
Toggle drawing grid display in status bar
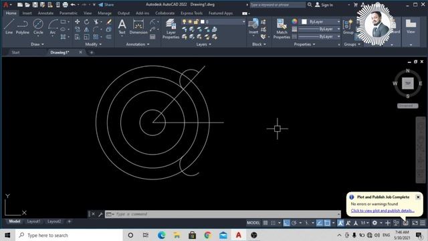point(265,223)
